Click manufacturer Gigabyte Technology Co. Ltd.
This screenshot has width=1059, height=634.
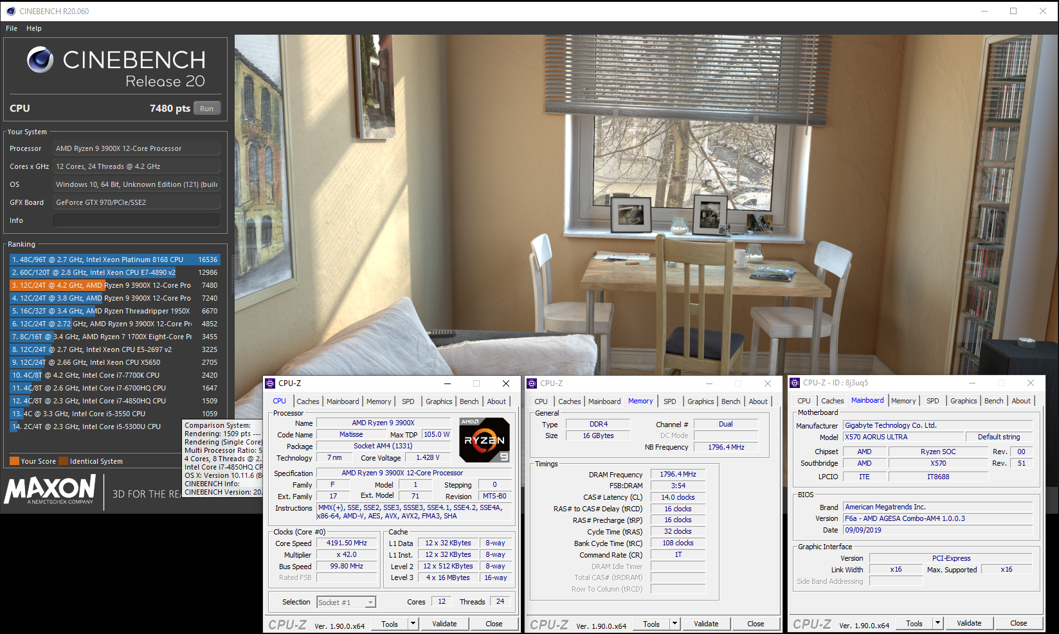[x=938, y=425]
